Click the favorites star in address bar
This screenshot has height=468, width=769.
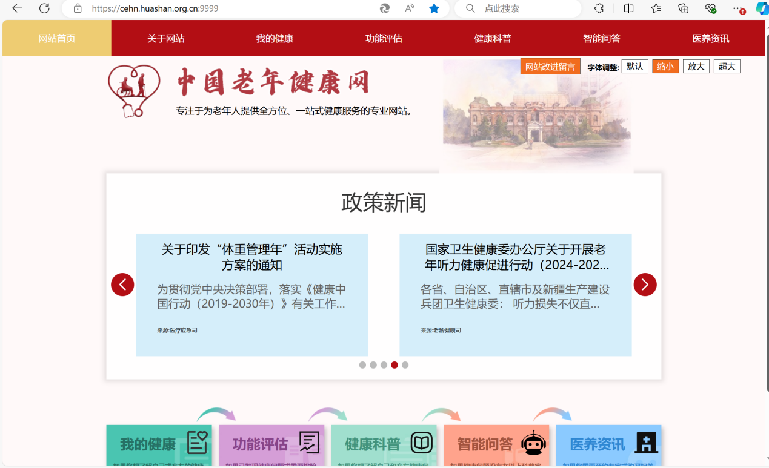[434, 8]
